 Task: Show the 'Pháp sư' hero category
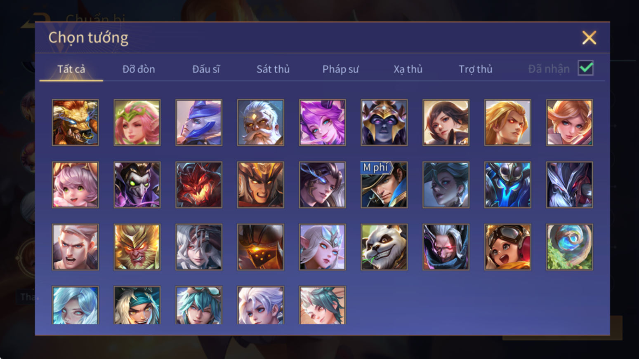pyautogui.click(x=340, y=69)
